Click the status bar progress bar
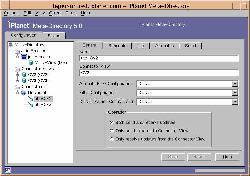Image resolution: width=250 pixels, height=176 pixels. pyautogui.click(x=220, y=170)
